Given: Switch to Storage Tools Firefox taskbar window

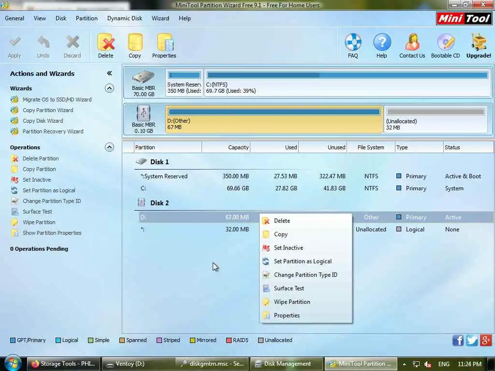Looking at the screenshot, I should pos(64,364).
